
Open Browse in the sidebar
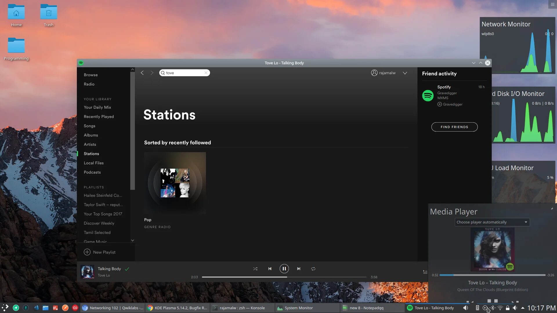tap(91, 75)
